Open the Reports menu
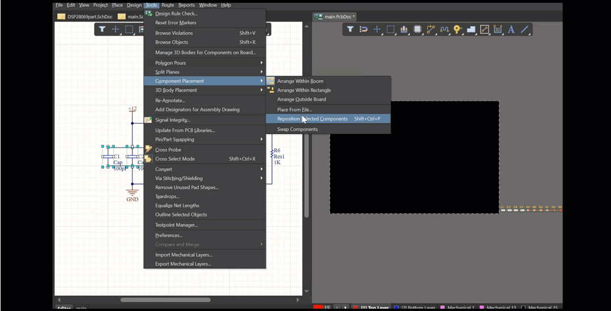Image resolution: width=611 pixels, height=311 pixels. (187, 5)
